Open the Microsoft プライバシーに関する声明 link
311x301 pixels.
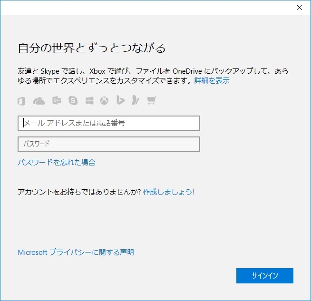coord(76,252)
